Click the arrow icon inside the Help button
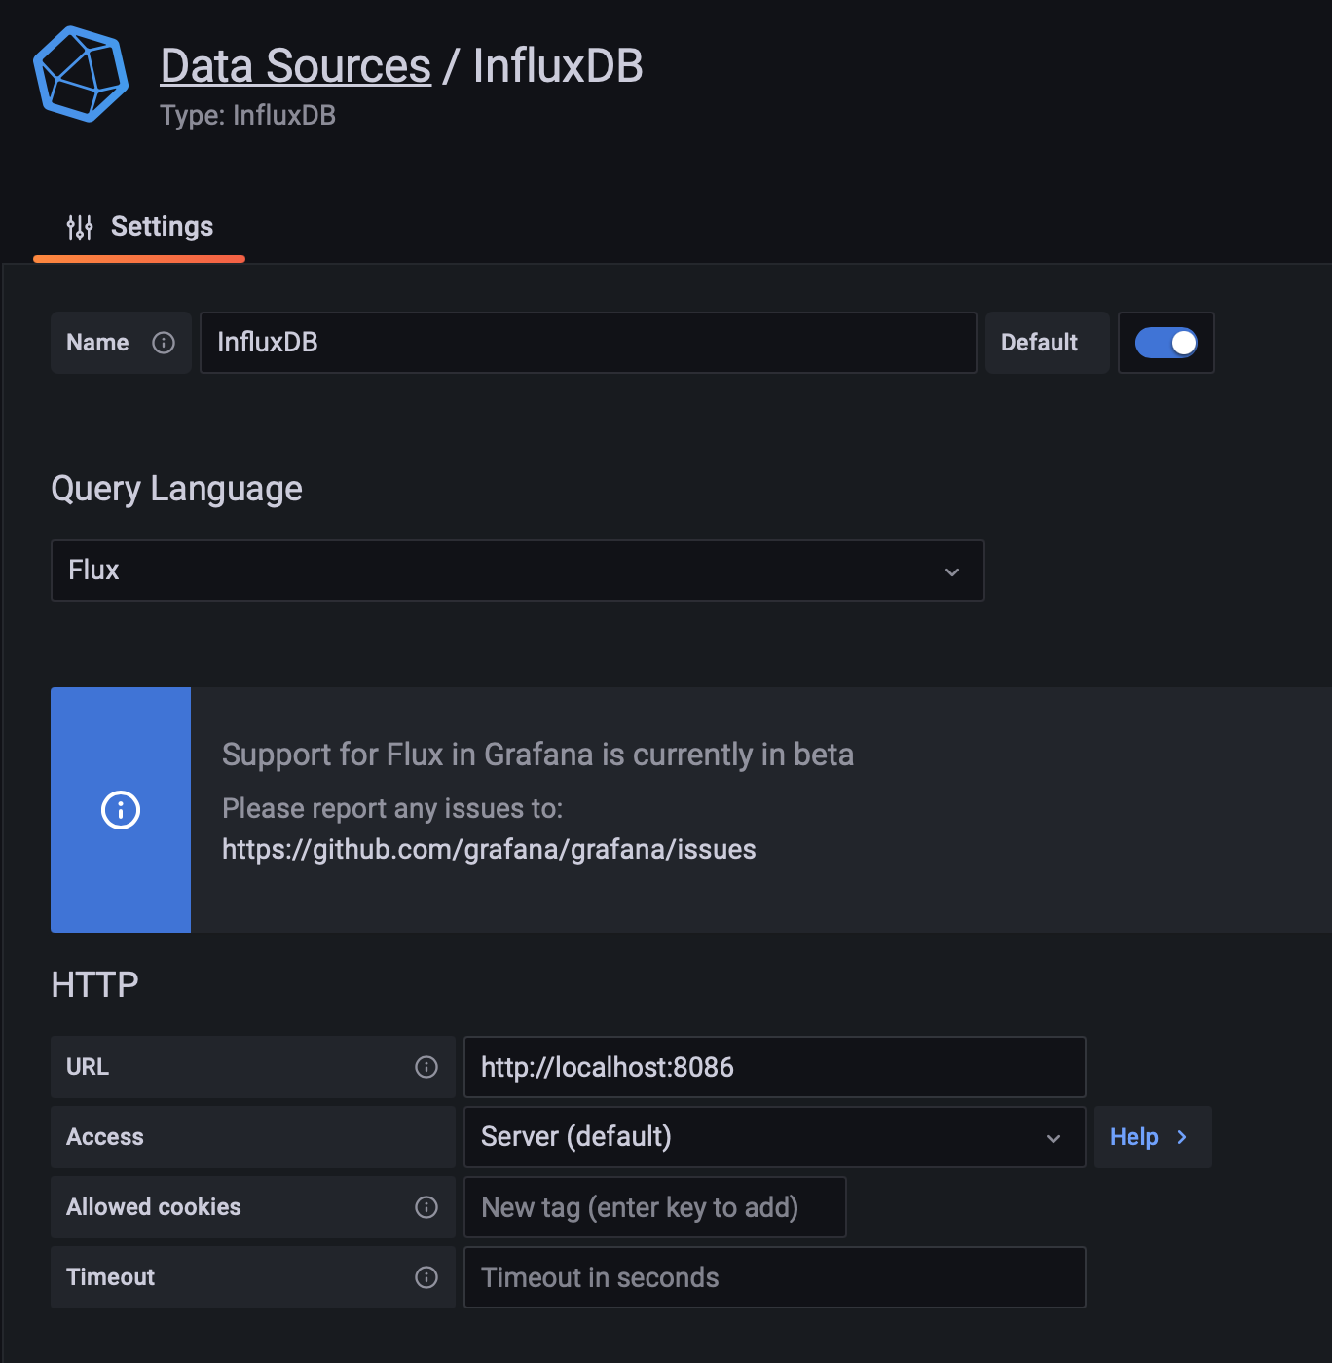Screen dimensions: 1332x1363 tap(1182, 1137)
